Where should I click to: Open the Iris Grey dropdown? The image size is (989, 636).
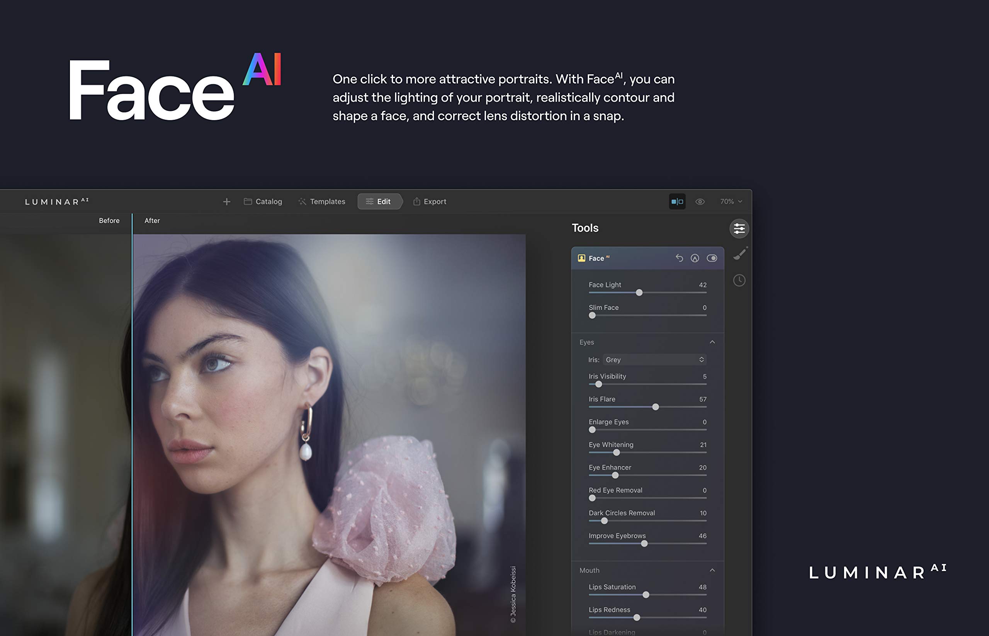point(654,360)
